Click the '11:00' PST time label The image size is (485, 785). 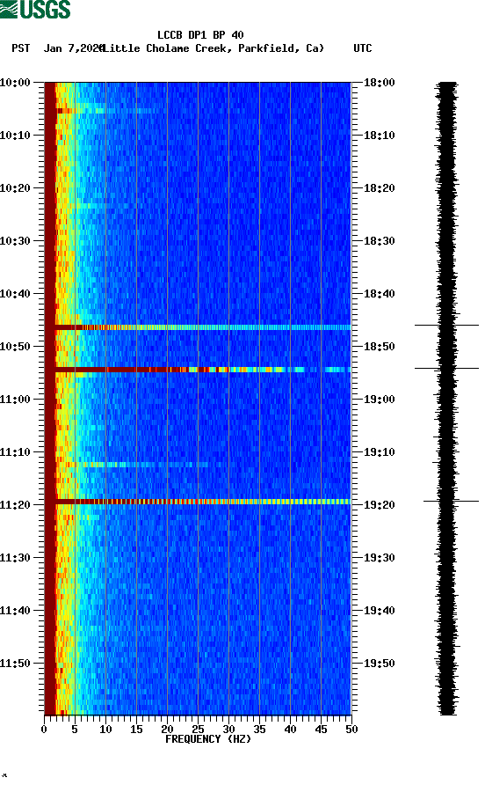(15, 399)
